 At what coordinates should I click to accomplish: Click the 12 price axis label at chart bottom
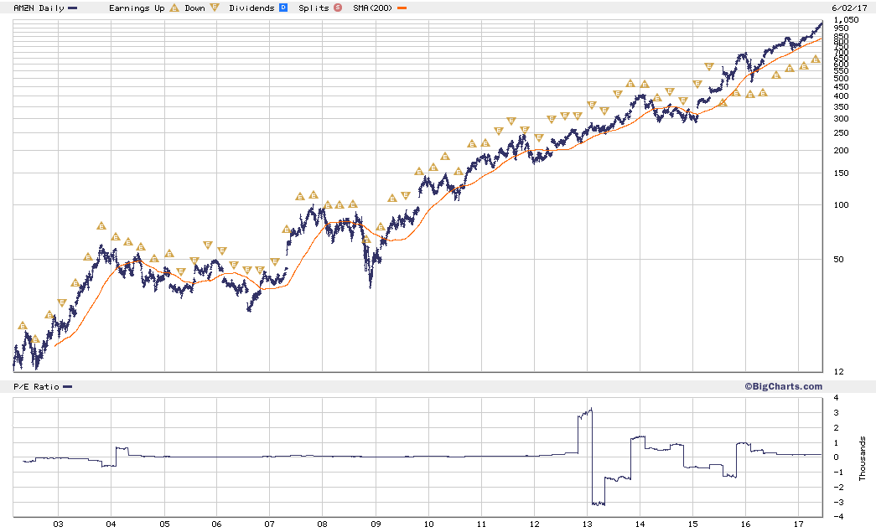[x=838, y=372]
